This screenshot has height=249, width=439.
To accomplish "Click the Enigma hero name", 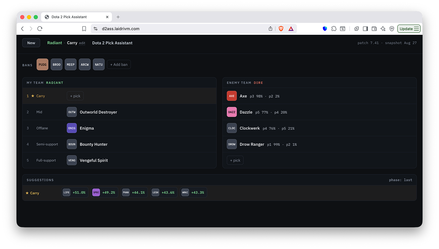I will tap(87, 128).
